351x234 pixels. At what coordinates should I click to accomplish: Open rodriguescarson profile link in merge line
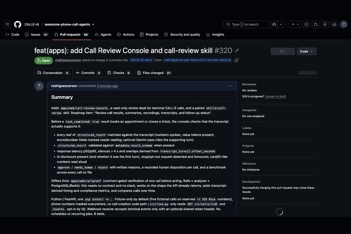click(x=68, y=60)
